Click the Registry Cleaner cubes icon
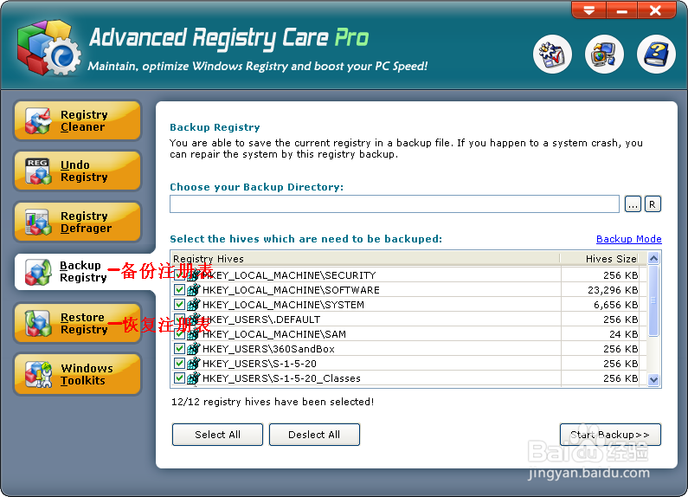 [38, 120]
